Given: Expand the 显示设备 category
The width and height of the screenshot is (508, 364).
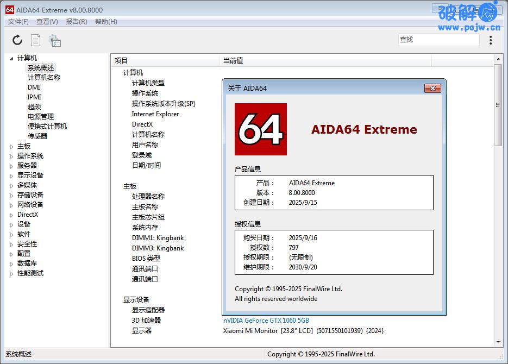Looking at the screenshot, I should point(12,175).
